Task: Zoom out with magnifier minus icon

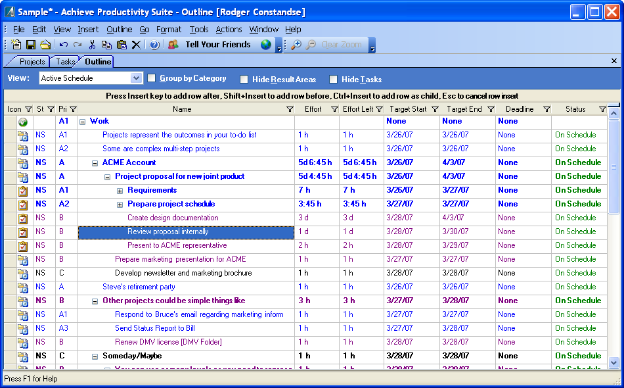Action: pos(311,45)
